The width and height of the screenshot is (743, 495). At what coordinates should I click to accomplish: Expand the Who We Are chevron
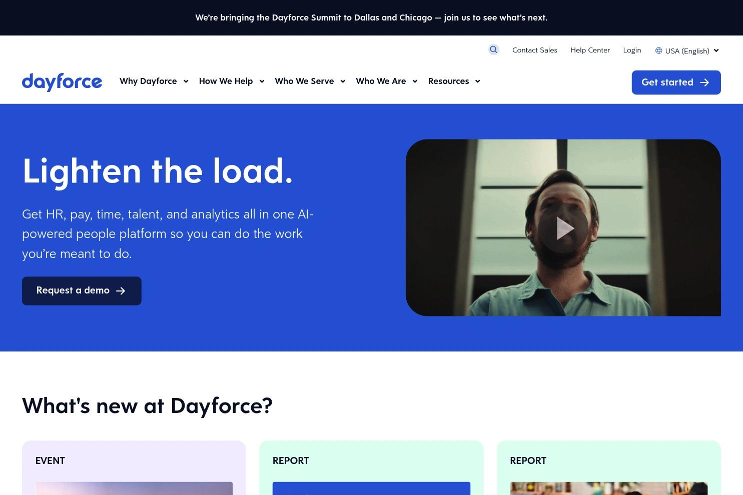click(x=415, y=81)
